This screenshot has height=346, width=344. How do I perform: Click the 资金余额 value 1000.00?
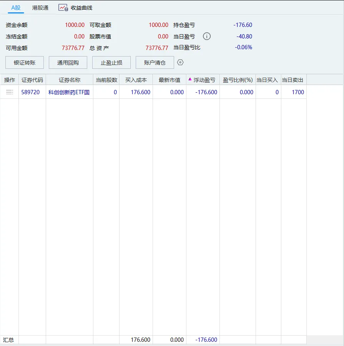click(x=75, y=25)
